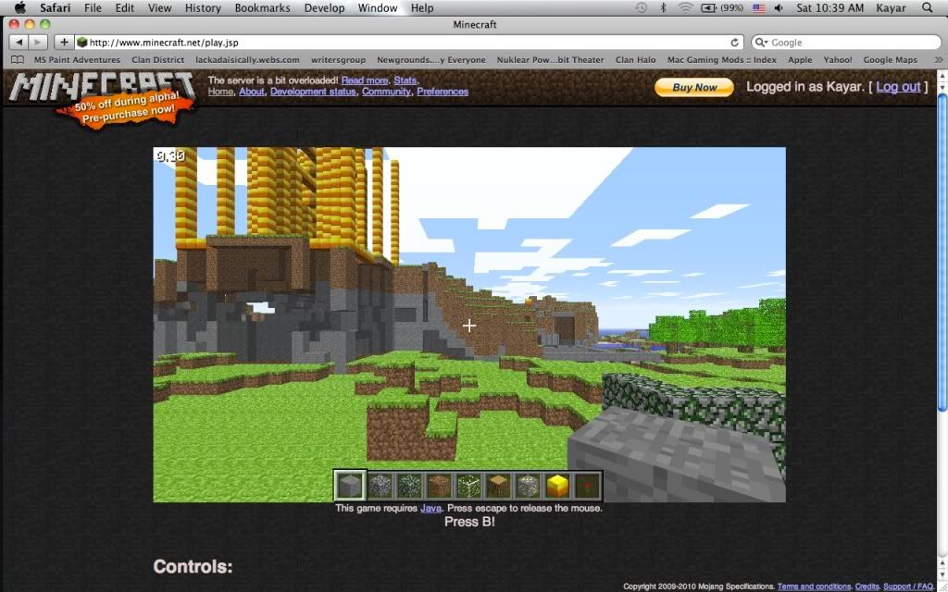Screen dimensions: 948x592
Task: Open the clock menu showing Sat 10:39 AM
Action: pos(829,7)
